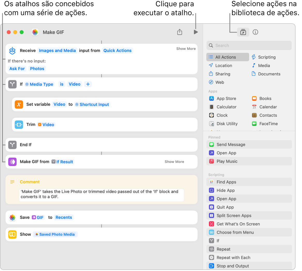Add the Quit App scripting action
The width and height of the screenshot is (302, 271).
click(249, 207)
